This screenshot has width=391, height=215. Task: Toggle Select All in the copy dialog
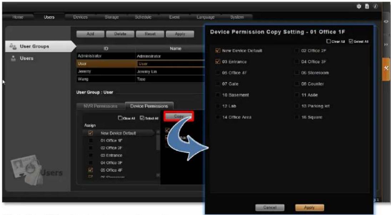(351, 41)
